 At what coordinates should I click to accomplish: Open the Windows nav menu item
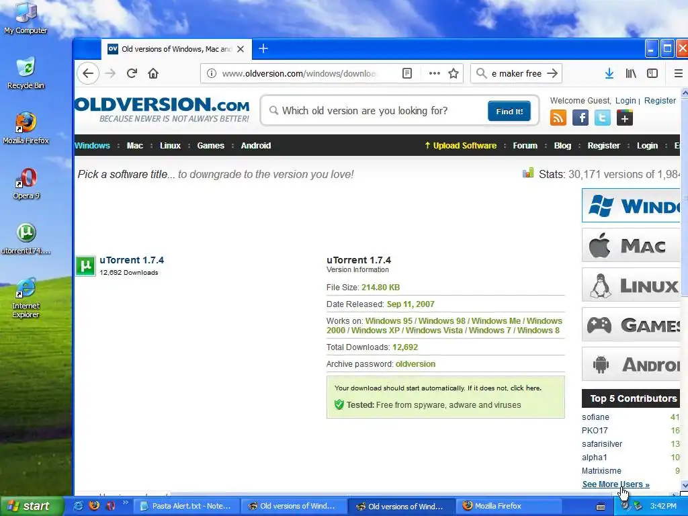(x=92, y=146)
